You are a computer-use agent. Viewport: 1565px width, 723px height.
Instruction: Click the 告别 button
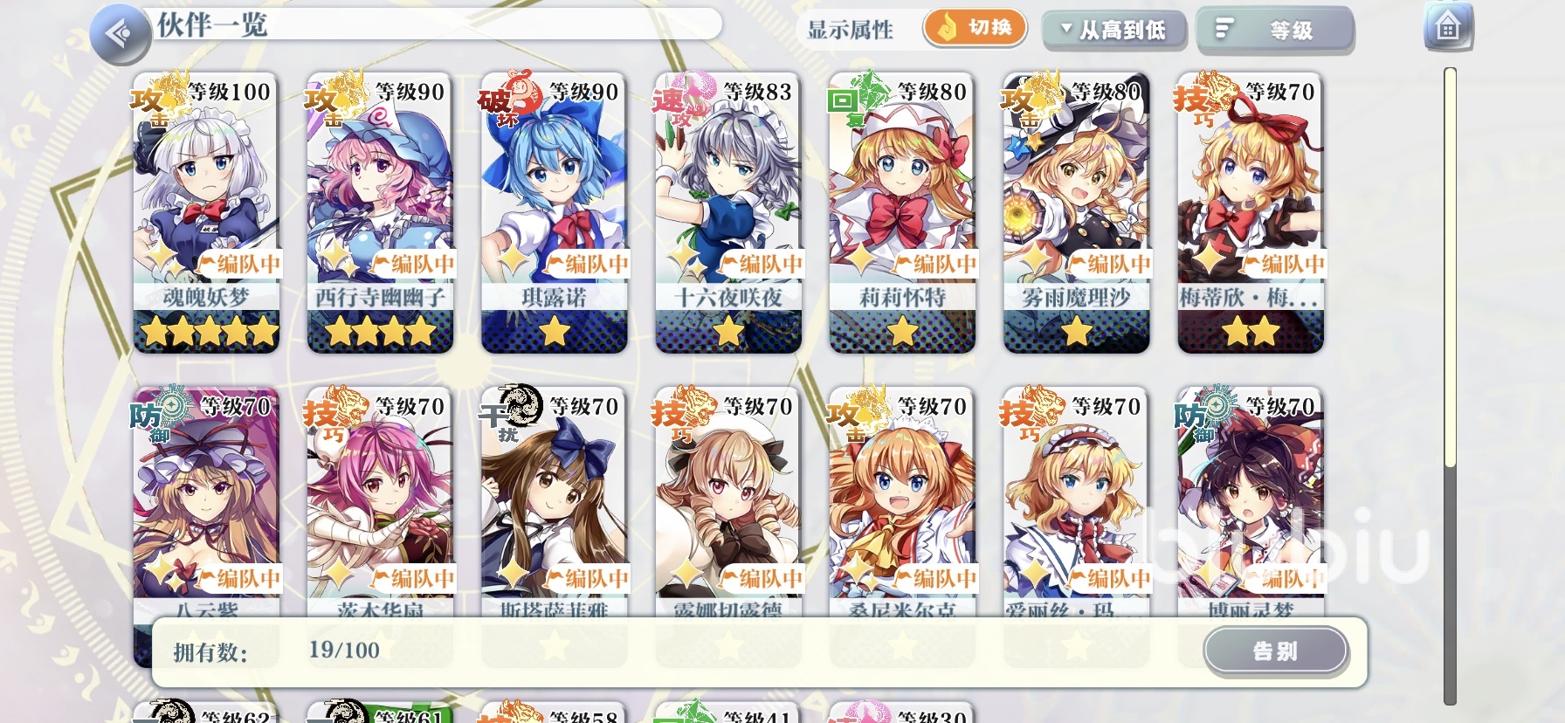1276,651
